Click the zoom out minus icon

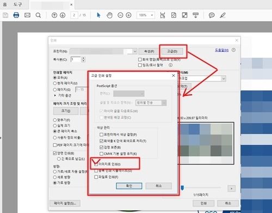point(120,15)
